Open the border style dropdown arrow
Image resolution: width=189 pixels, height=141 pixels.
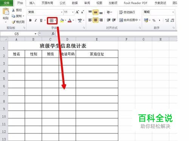point(55,20)
